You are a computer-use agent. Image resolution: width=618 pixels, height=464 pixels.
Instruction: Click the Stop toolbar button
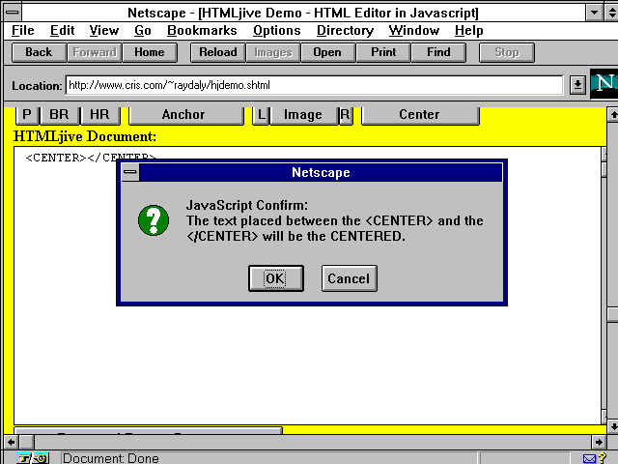tap(507, 52)
